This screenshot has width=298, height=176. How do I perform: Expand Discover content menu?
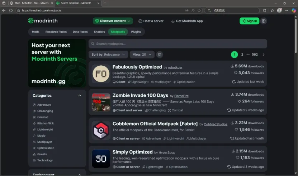113,21
